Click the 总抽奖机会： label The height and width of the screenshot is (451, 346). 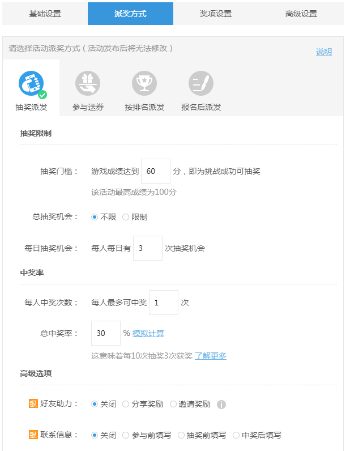55,216
